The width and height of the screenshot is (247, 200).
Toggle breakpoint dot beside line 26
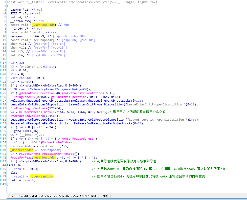pyautogui.click(x=1, y=97)
